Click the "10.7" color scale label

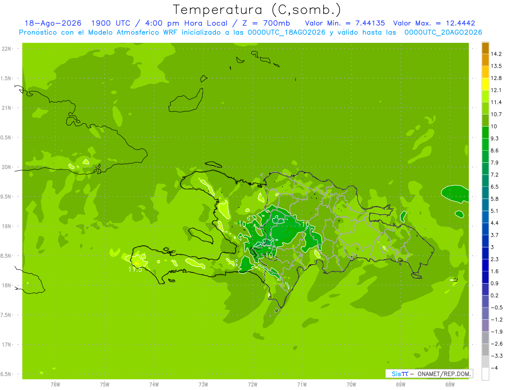click(x=497, y=114)
